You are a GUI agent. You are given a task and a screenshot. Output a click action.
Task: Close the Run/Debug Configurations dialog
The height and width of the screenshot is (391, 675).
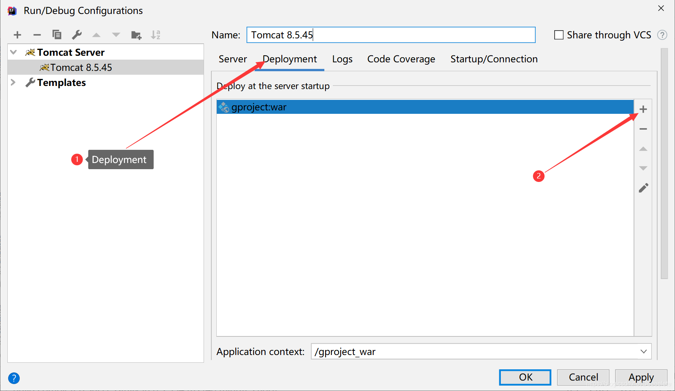(x=661, y=8)
